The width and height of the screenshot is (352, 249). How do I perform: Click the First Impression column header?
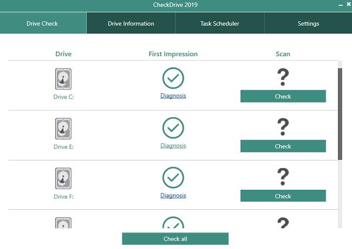pos(173,54)
